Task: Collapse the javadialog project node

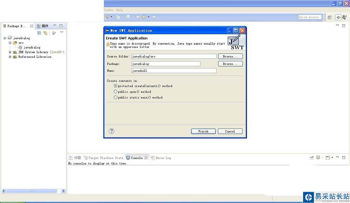Action: click(x=5, y=38)
